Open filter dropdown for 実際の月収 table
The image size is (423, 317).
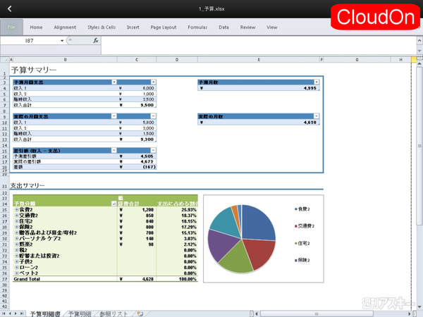pos(317,116)
